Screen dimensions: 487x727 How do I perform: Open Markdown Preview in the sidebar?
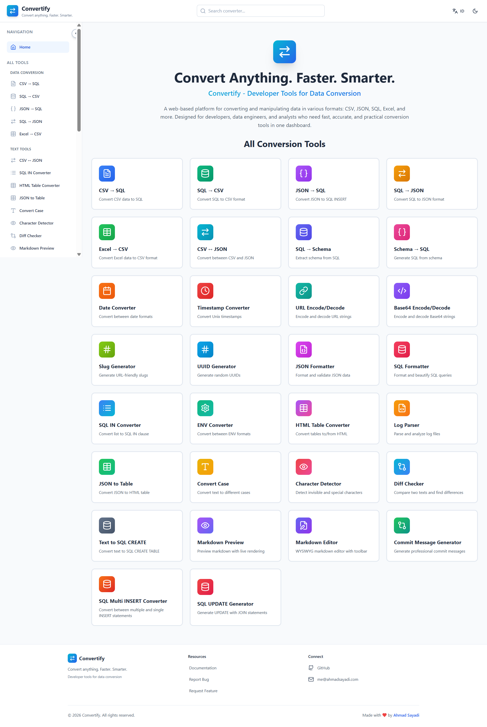(38, 248)
